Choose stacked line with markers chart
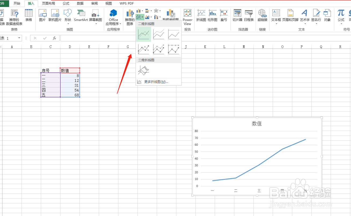This screenshot has height=216, width=351. point(159,49)
